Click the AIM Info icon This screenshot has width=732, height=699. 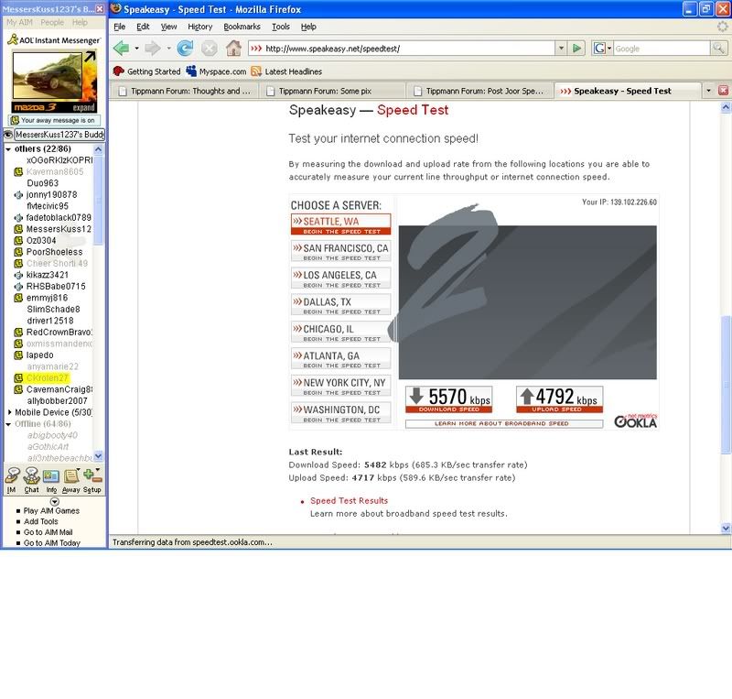coord(51,477)
